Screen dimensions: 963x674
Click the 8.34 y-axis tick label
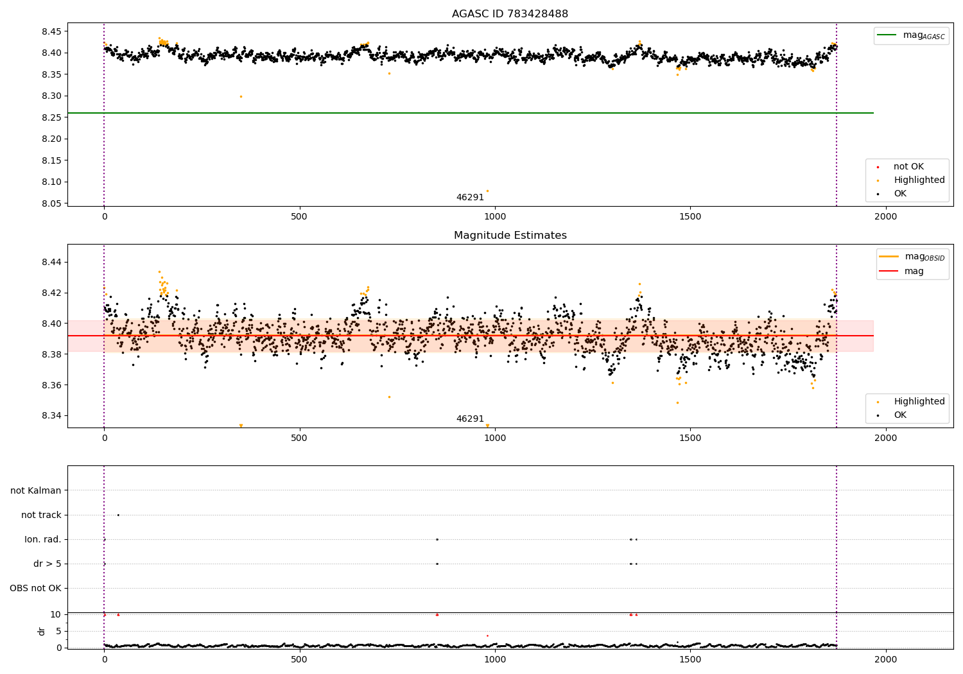click(51, 415)
